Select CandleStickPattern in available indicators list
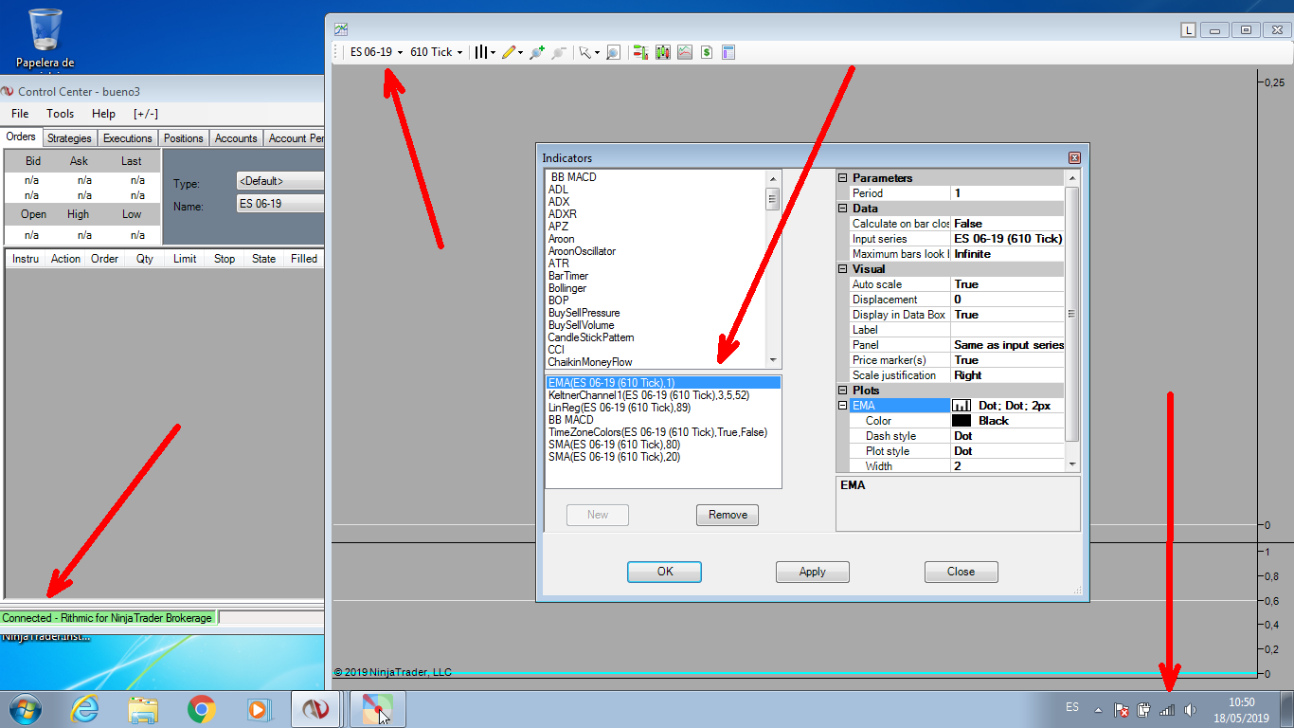Screen dimensions: 1294x728 pyautogui.click(x=591, y=337)
